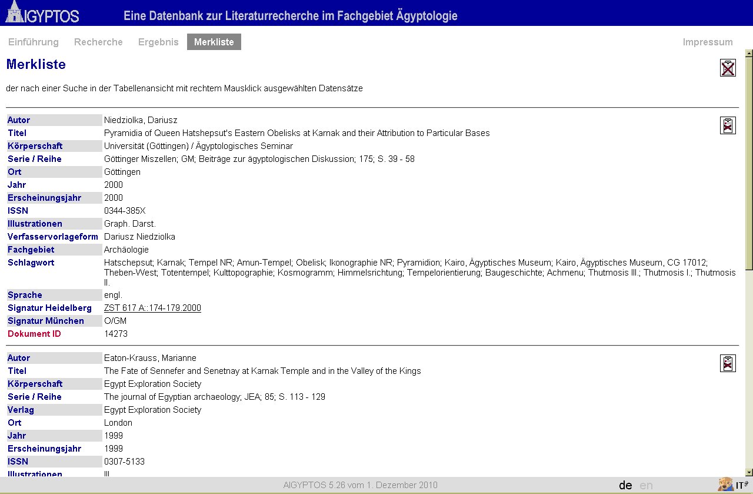Clear entire Merkliste with top clipboard icon
The image size is (753, 494).
click(x=728, y=68)
